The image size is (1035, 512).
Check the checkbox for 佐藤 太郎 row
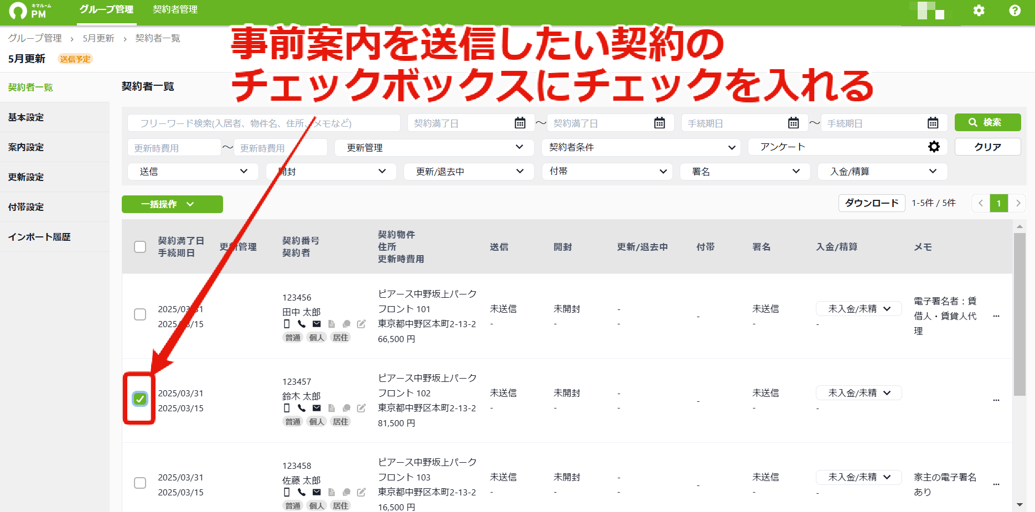(140, 483)
